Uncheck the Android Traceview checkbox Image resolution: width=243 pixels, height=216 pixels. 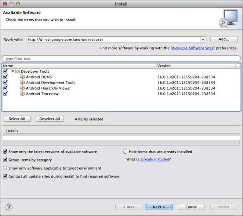[x=5, y=94]
